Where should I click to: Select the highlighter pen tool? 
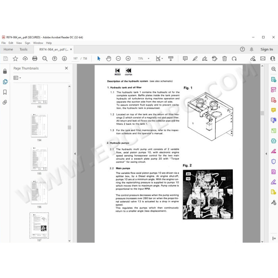pos(195,58)
